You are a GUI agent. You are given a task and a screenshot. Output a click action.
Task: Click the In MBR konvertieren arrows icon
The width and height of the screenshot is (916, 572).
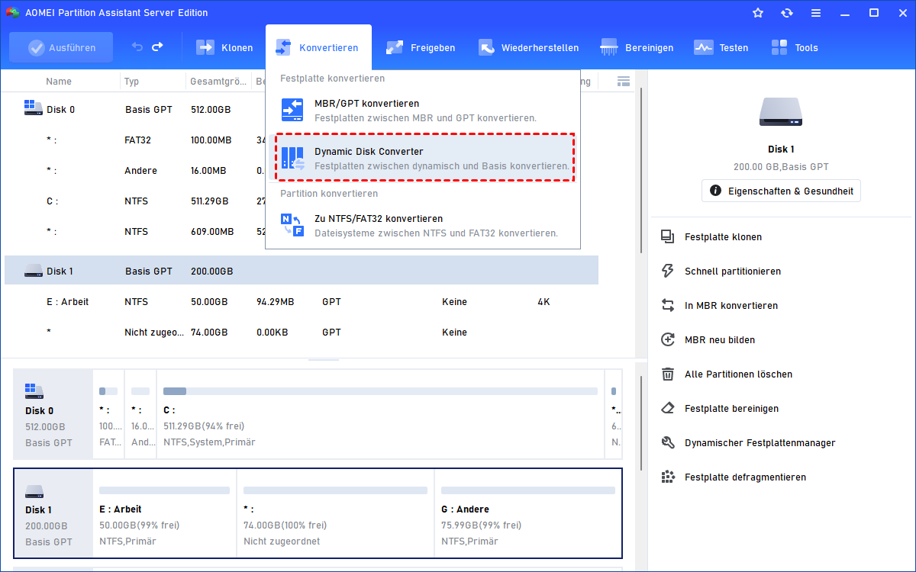668,306
